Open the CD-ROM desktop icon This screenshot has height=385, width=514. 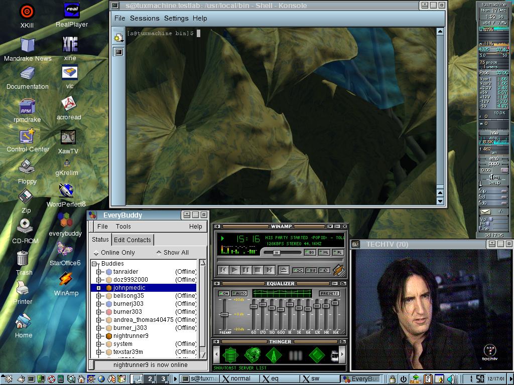tap(25, 226)
